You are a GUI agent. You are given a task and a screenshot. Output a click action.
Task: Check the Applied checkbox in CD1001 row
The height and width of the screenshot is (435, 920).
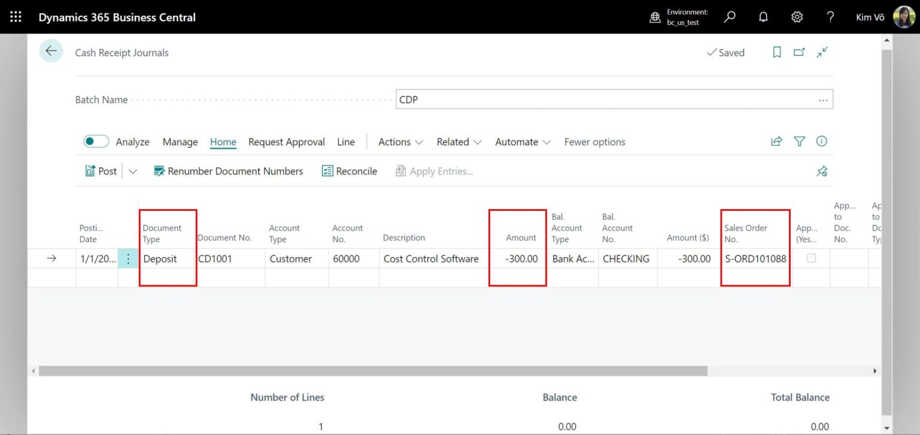(x=811, y=258)
